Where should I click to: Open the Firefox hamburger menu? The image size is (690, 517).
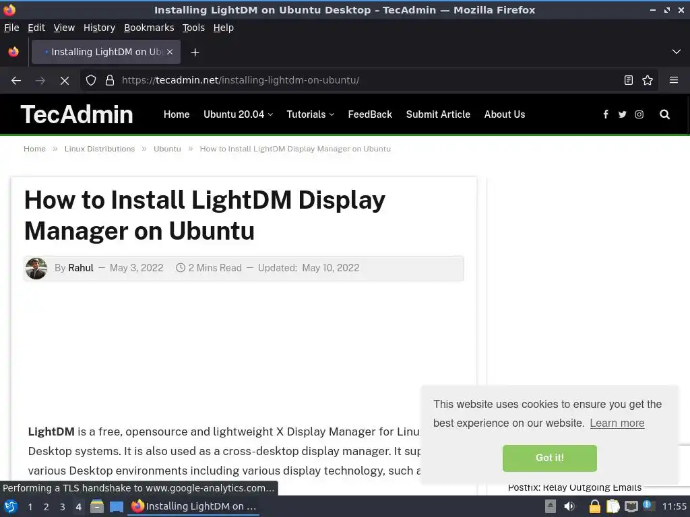[673, 80]
